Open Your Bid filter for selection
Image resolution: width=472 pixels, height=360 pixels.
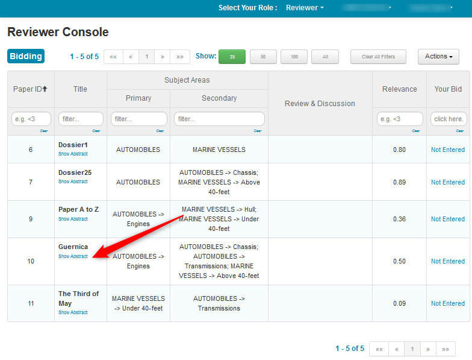[449, 119]
